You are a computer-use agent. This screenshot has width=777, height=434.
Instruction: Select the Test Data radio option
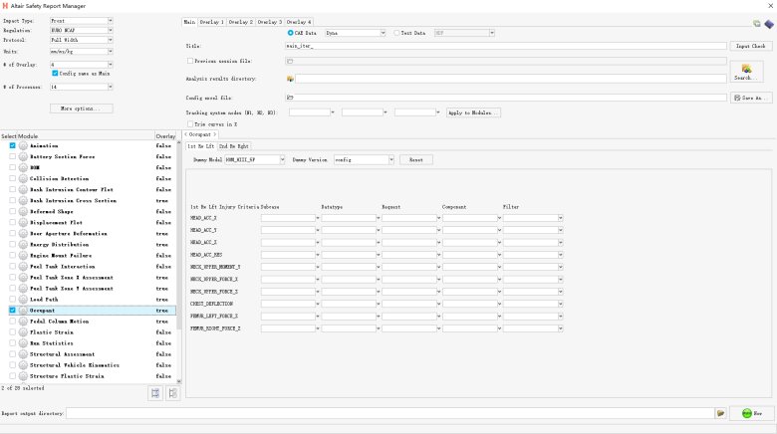[396, 33]
